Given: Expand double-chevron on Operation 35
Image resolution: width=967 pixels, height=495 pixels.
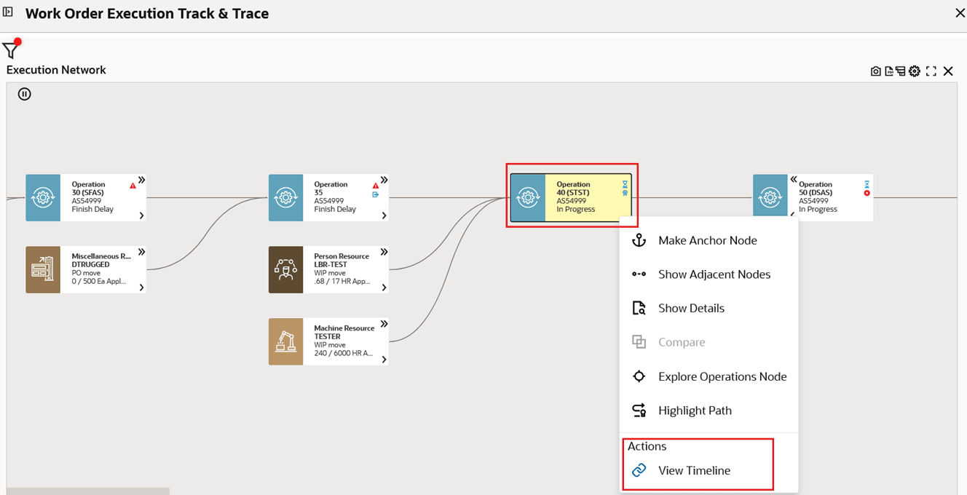Looking at the screenshot, I should 384,180.
